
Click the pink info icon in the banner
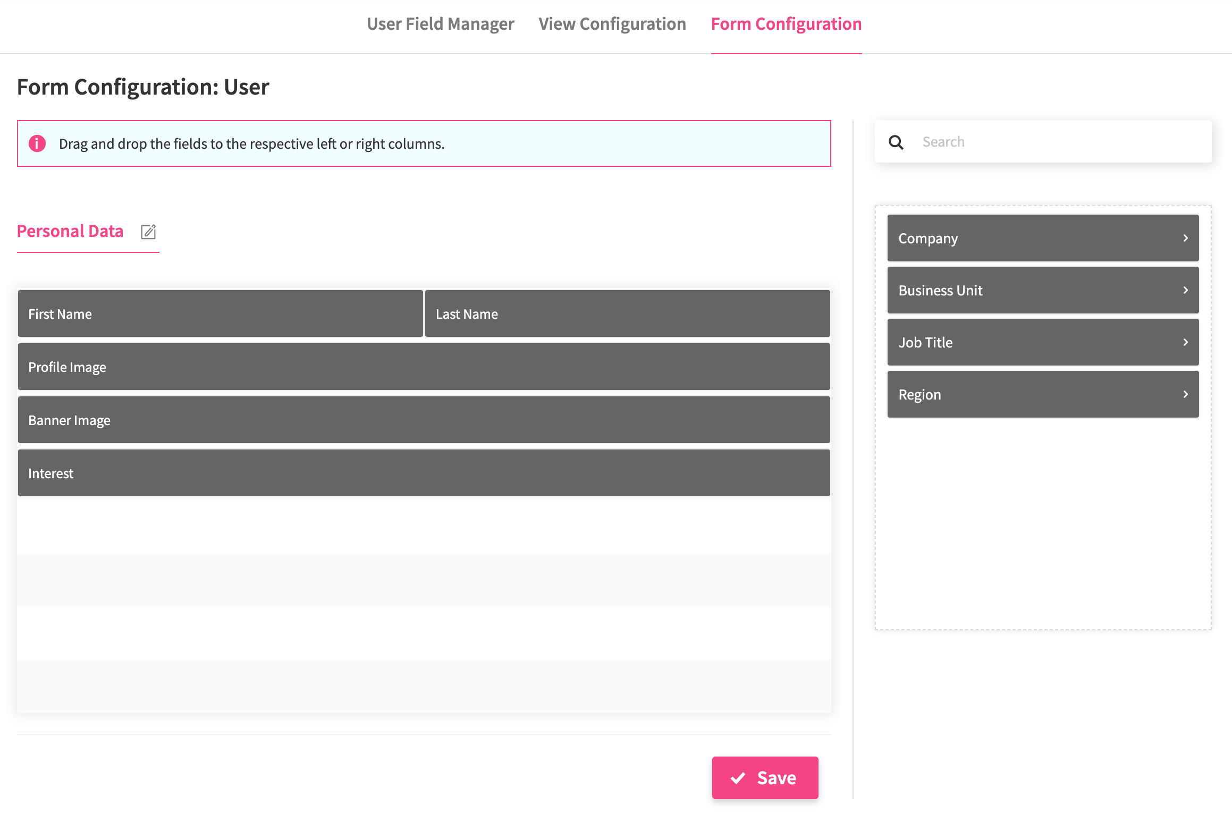coord(37,143)
